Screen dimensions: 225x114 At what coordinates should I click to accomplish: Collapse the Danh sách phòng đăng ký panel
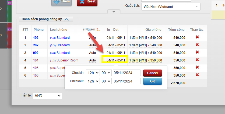pos(67,19)
